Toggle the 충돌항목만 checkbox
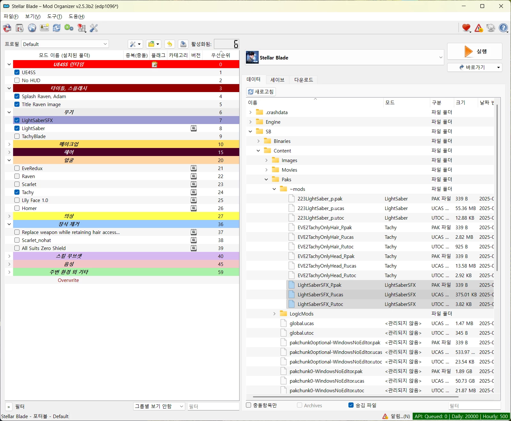 [249, 405]
